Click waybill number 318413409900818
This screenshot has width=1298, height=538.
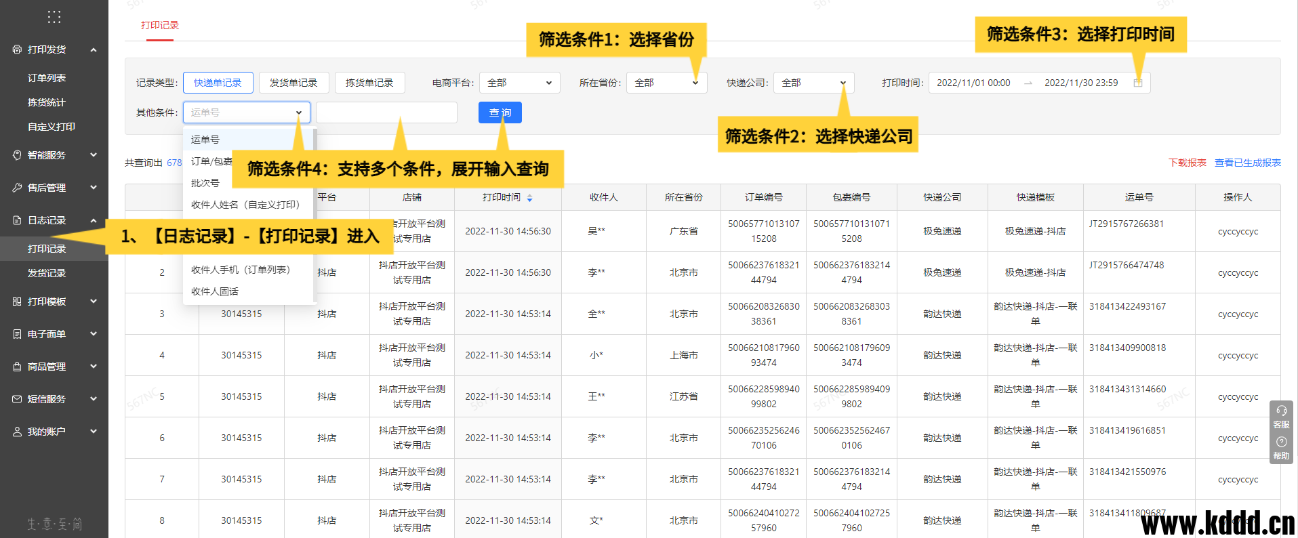click(1128, 348)
